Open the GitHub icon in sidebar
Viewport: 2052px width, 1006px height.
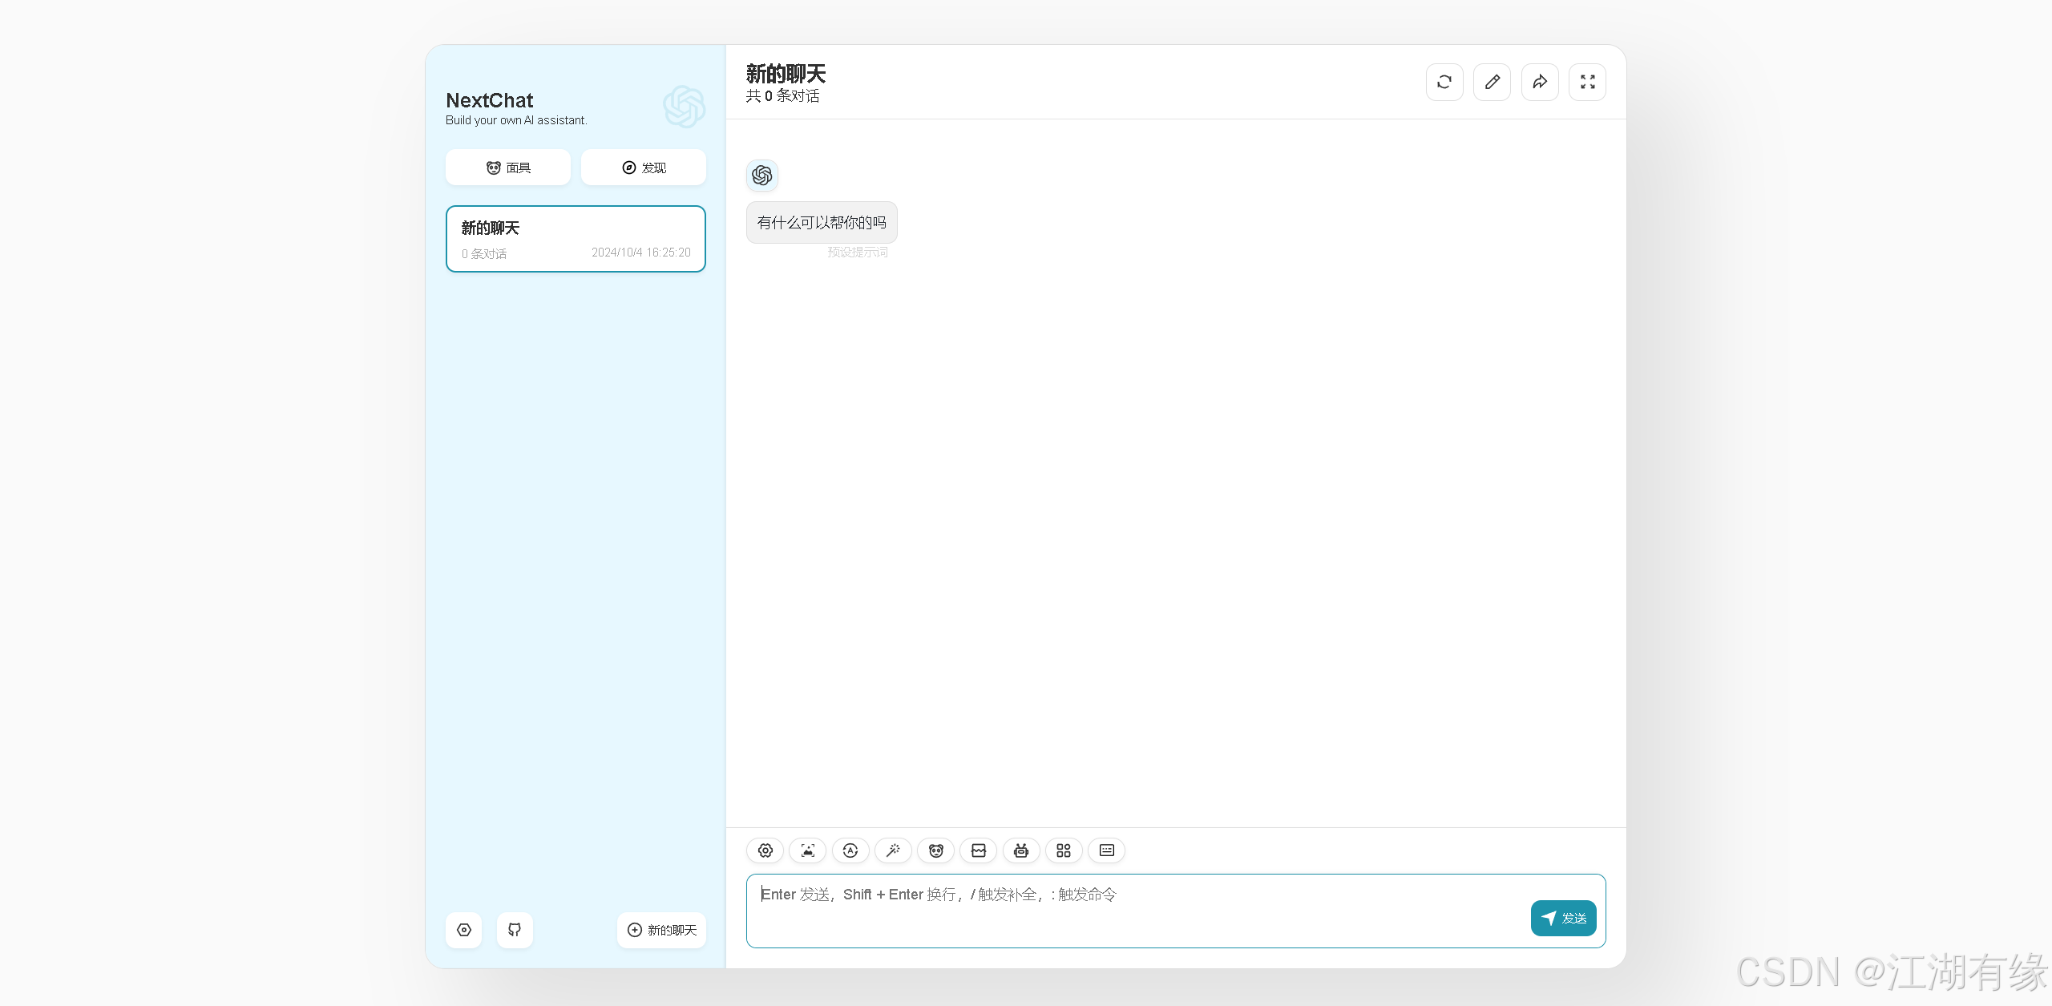pos(515,930)
